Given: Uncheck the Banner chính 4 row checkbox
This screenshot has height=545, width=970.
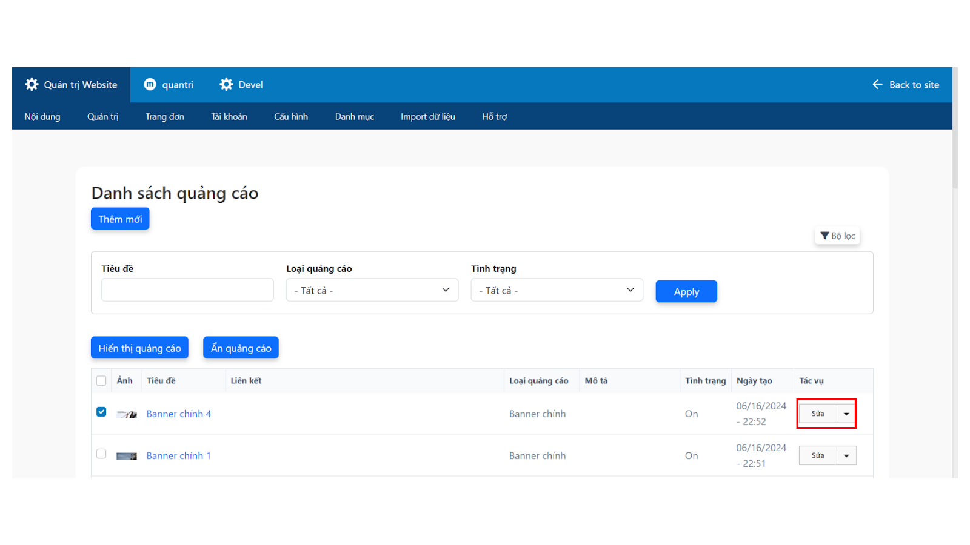Looking at the screenshot, I should (x=101, y=412).
